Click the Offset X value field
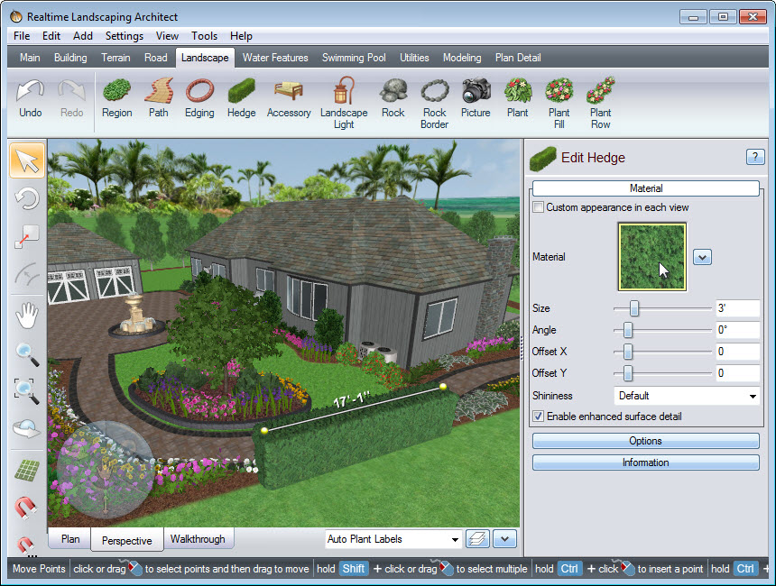The image size is (776, 586). click(x=737, y=352)
